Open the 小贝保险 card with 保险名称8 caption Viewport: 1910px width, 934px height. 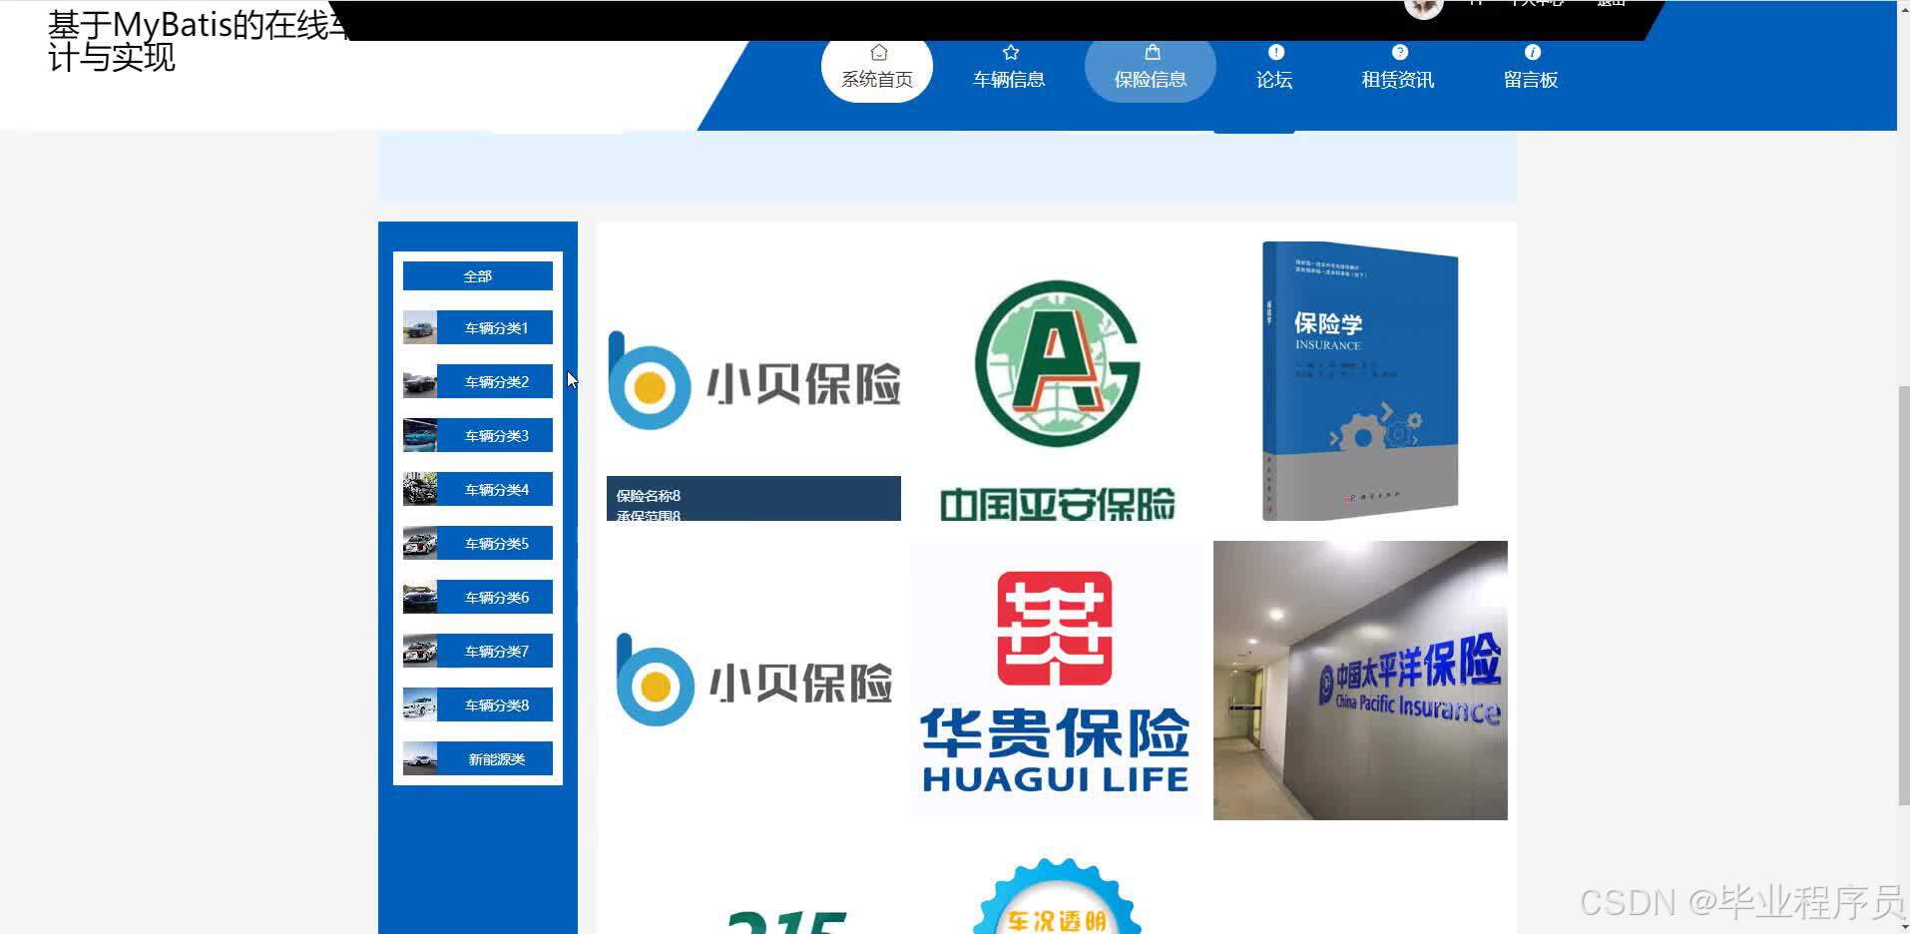(x=753, y=381)
